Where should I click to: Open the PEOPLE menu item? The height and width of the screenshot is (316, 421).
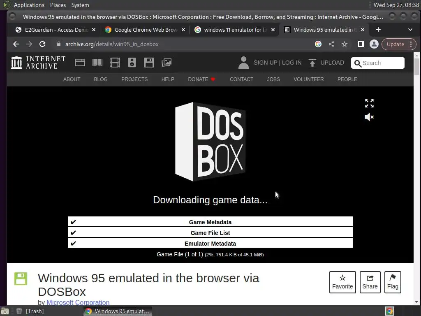pos(347,79)
